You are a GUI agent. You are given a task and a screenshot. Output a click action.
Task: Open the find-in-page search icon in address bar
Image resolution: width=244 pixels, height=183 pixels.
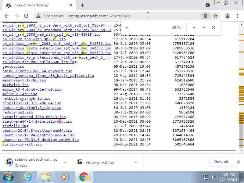point(206,16)
